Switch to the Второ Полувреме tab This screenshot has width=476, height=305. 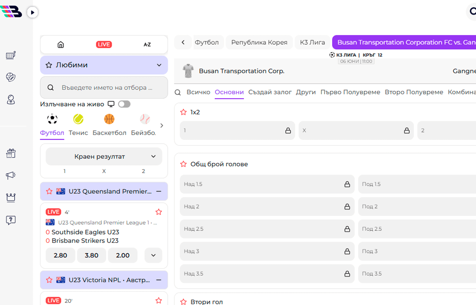point(414,92)
